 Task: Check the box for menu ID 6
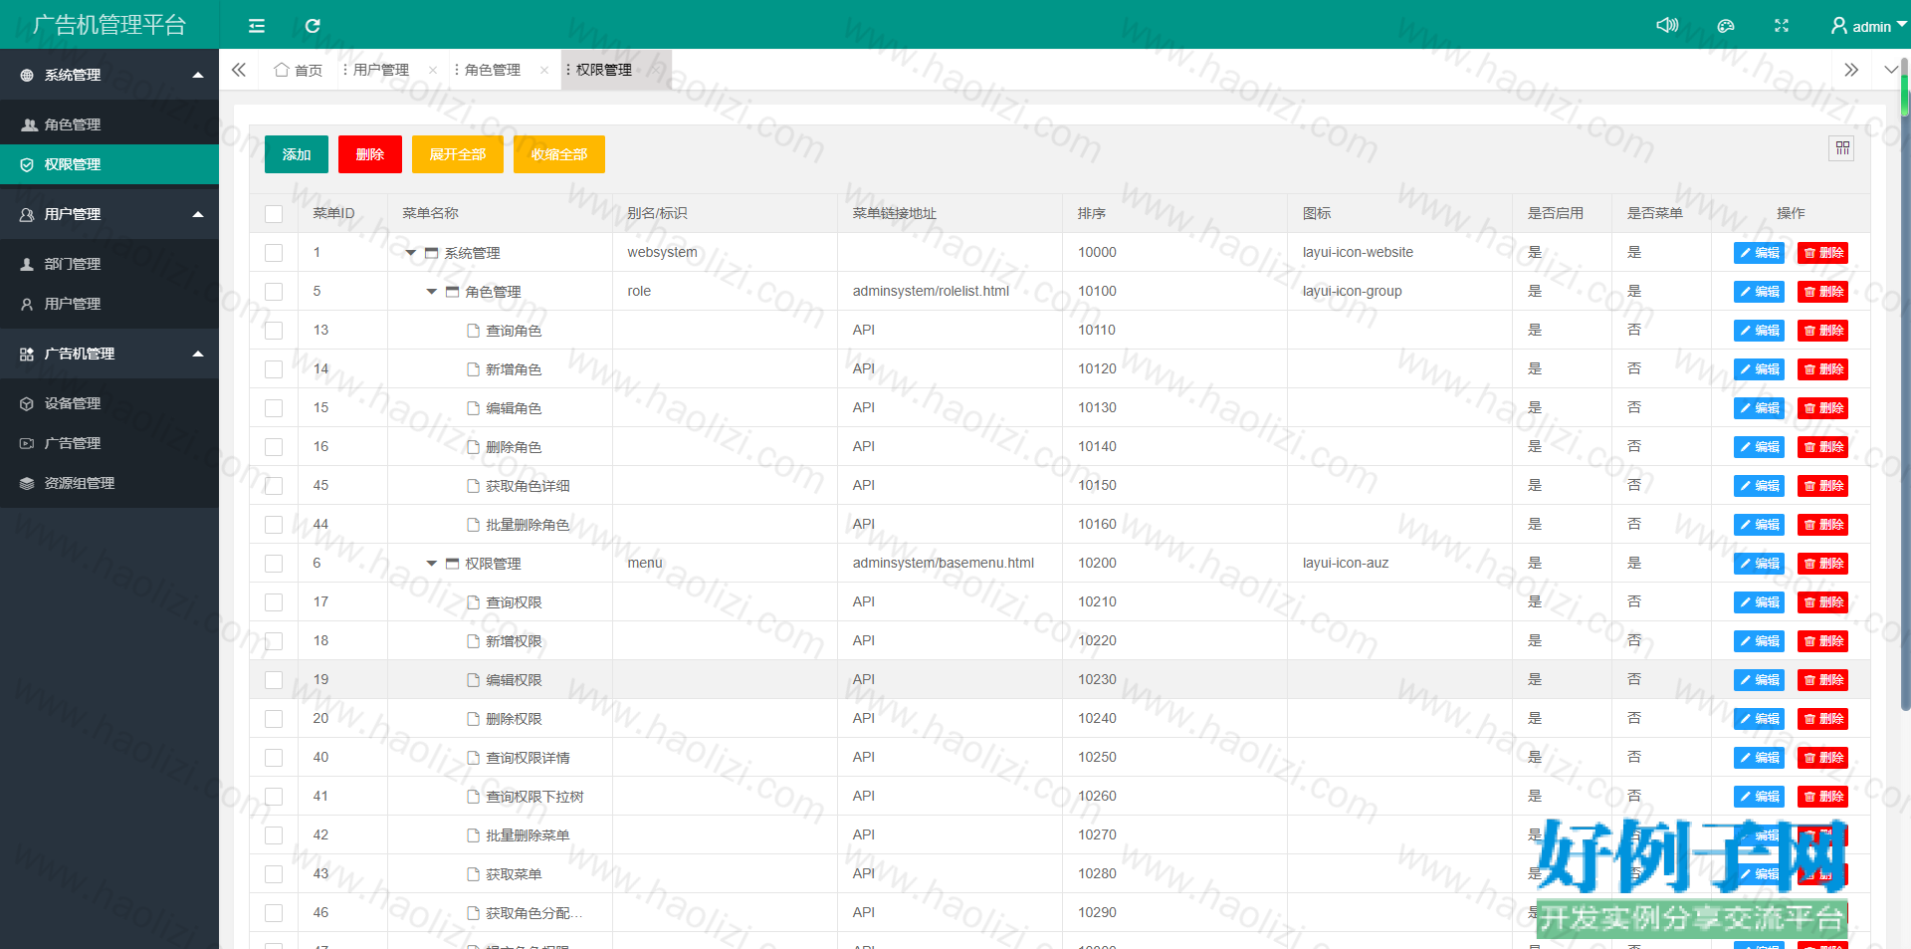[x=274, y=564]
